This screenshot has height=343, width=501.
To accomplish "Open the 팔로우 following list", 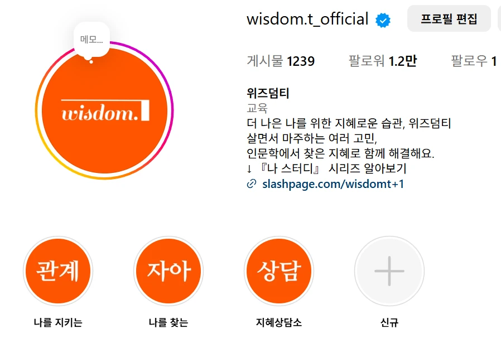I will coord(474,61).
